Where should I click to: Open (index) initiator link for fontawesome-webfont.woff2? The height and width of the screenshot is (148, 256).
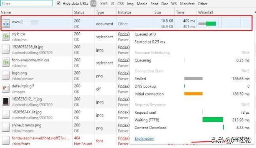point(124,138)
